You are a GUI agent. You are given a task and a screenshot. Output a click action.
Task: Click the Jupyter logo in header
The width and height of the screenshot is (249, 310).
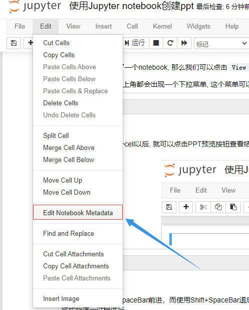pos(35,7)
